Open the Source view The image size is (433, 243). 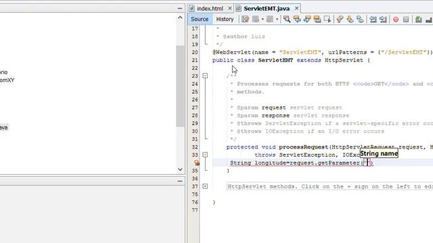tap(200, 19)
